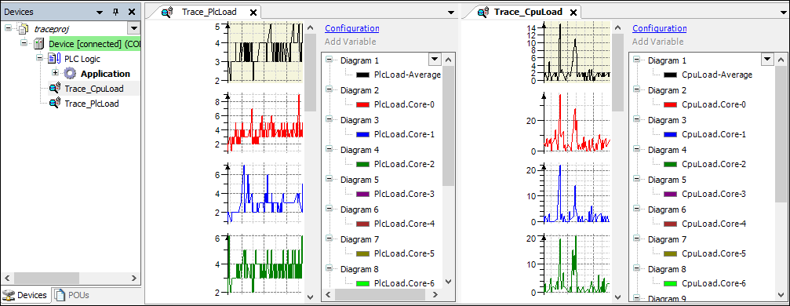
Task: Click the Device controller icon
Action: pyautogui.click(x=38, y=44)
